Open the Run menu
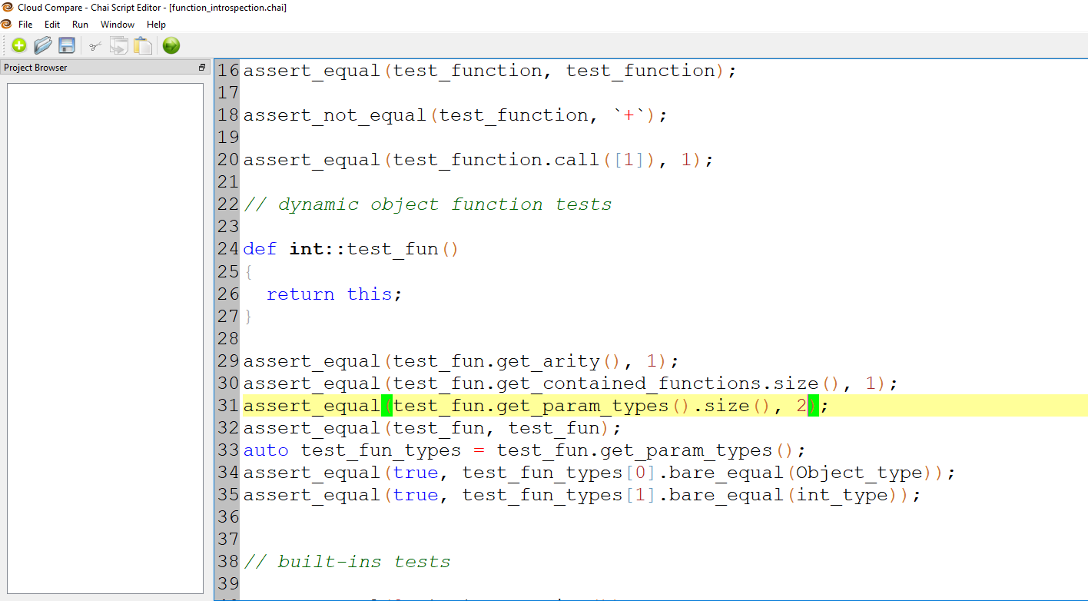This screenshot has width=1088, height=601. point(80,25)
